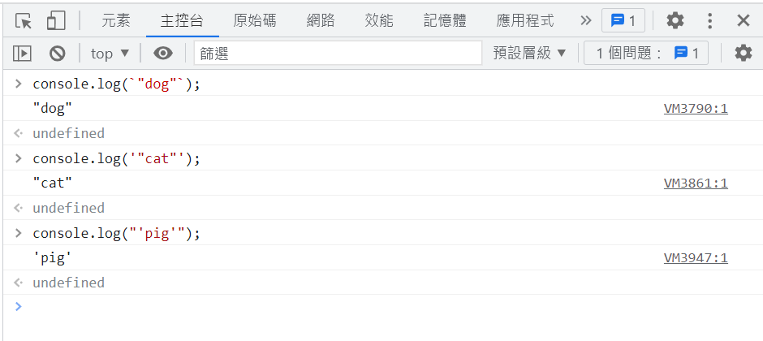This screenshot has height=341, width=763.
Task: Expand the top context selector dropdown
Action: [x=110, y=54]
